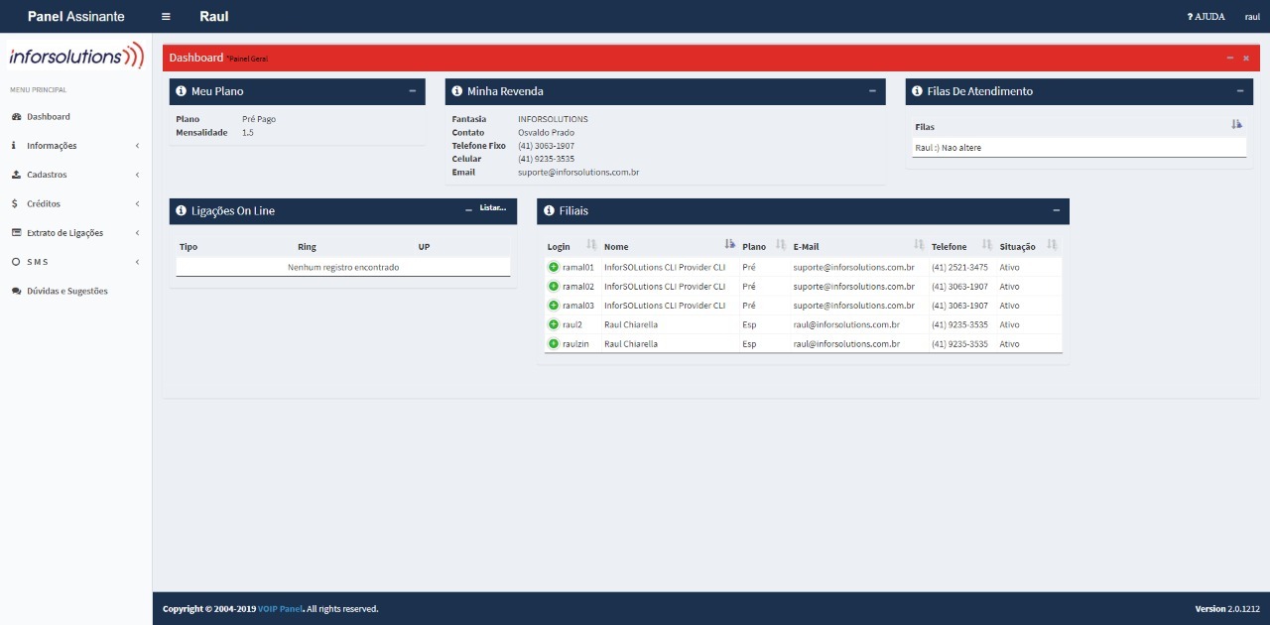Click 'Osvaldo Prado' contact name
Screen dimensions: 1270x625
(x=546, y=132)
